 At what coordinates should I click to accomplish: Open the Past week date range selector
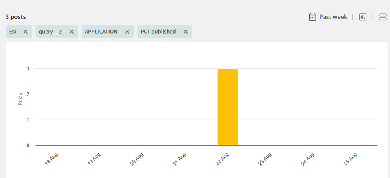pyautogui.click(x=333, y=17)
